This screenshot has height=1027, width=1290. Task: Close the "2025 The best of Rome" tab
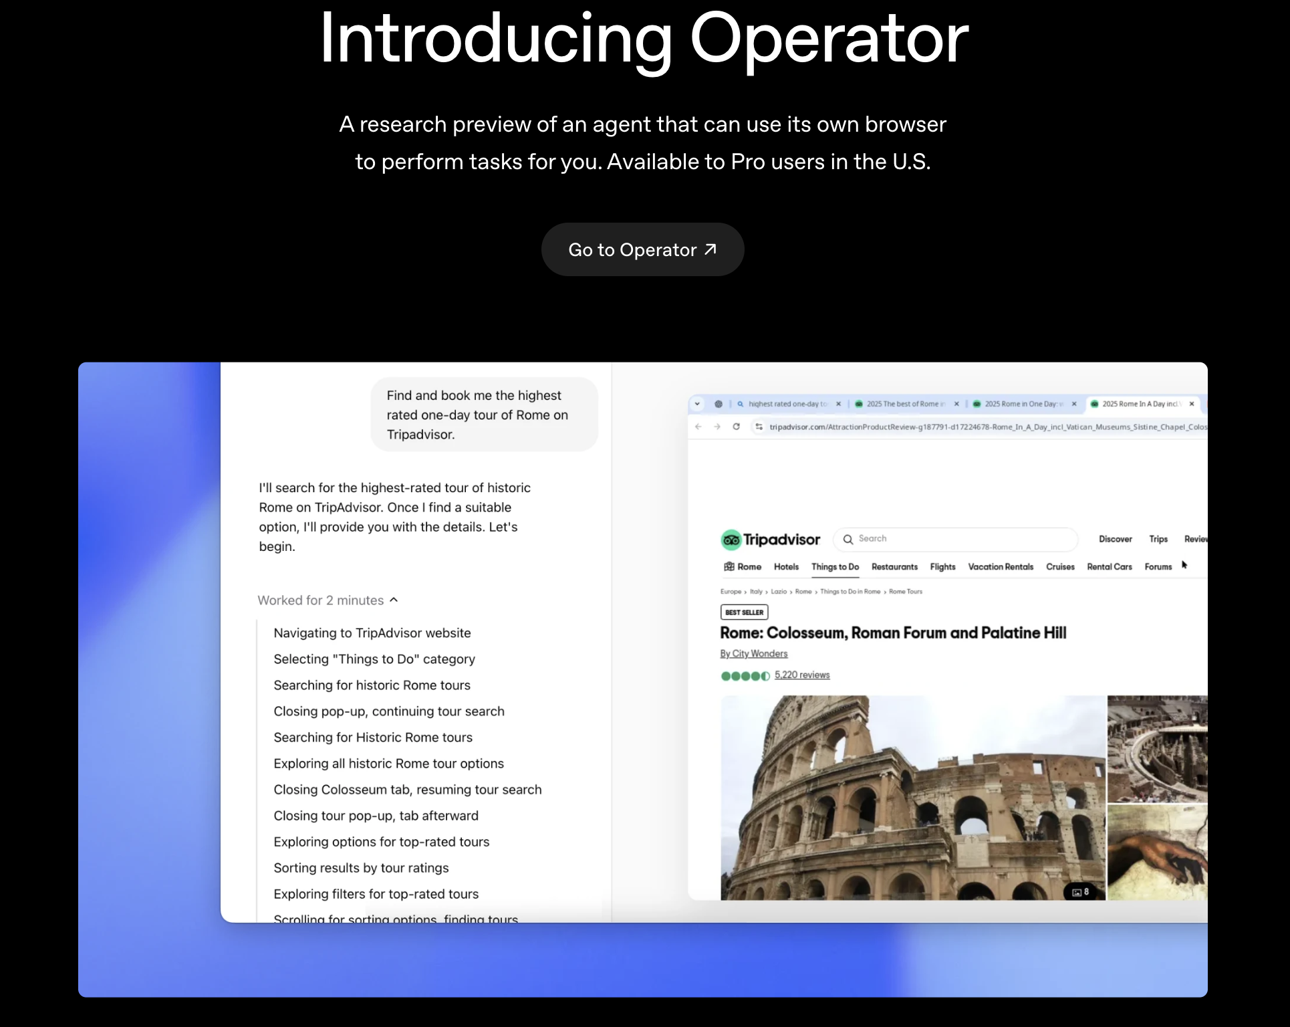tap(956, 404)
